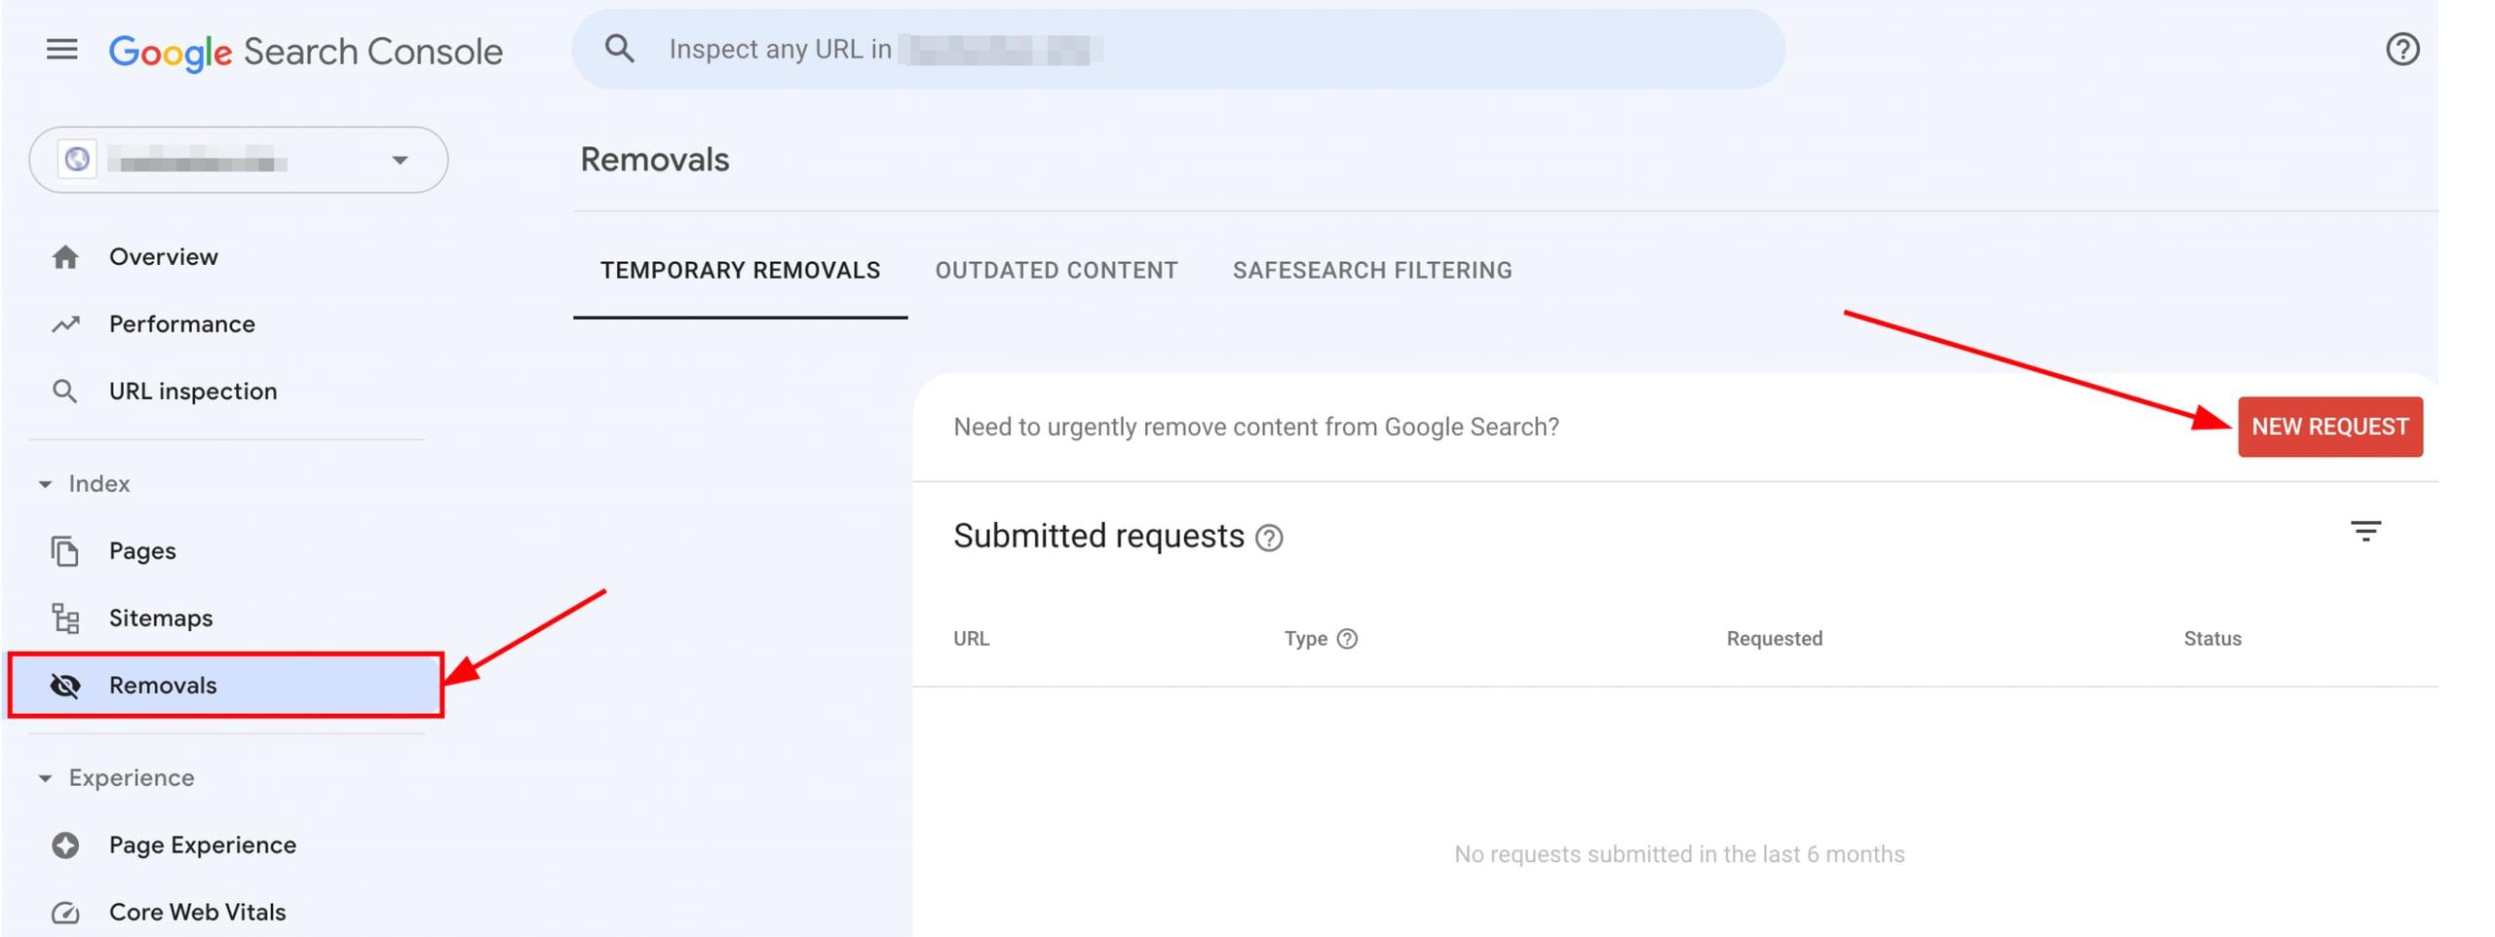
Task: Collapse the Experience section
Action: 44,777
